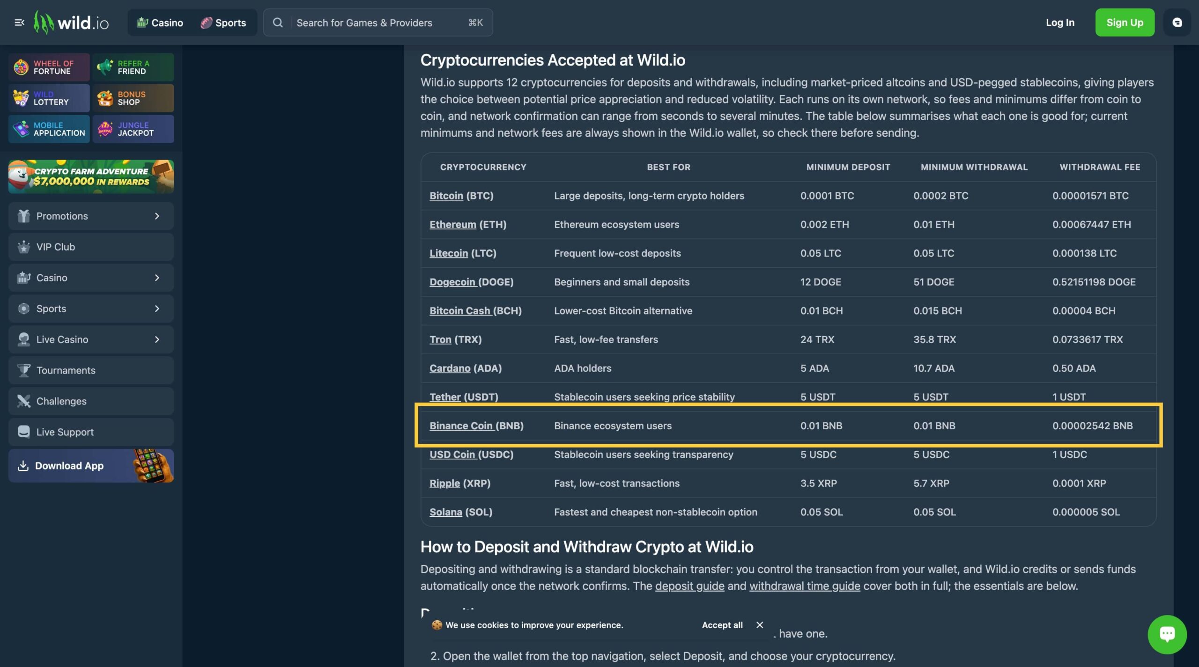Open the Litecoin link in the table
This screenshot has height=667, width=1199.
pyautogui.click(x=449, y=253)
